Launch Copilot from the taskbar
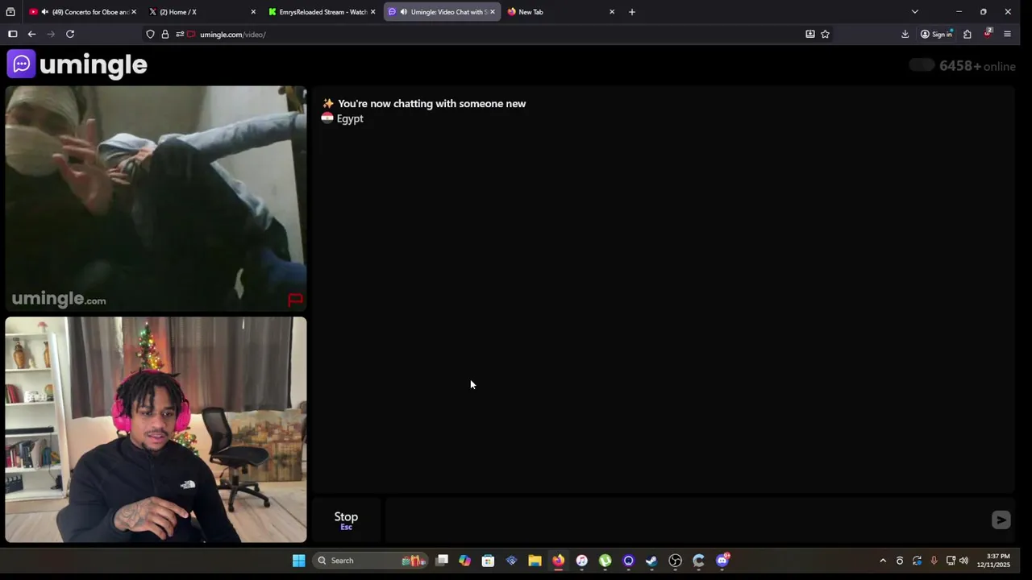The height and width of the screenshot is (580, 1032). point(464,561)
